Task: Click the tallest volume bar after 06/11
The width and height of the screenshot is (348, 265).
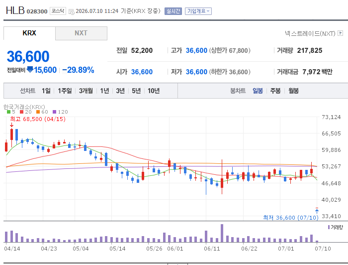Action: coord(222,233)
